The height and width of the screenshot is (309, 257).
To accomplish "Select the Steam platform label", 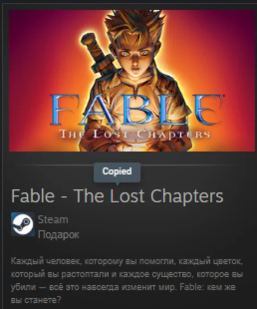I will [x=53, y=220].
